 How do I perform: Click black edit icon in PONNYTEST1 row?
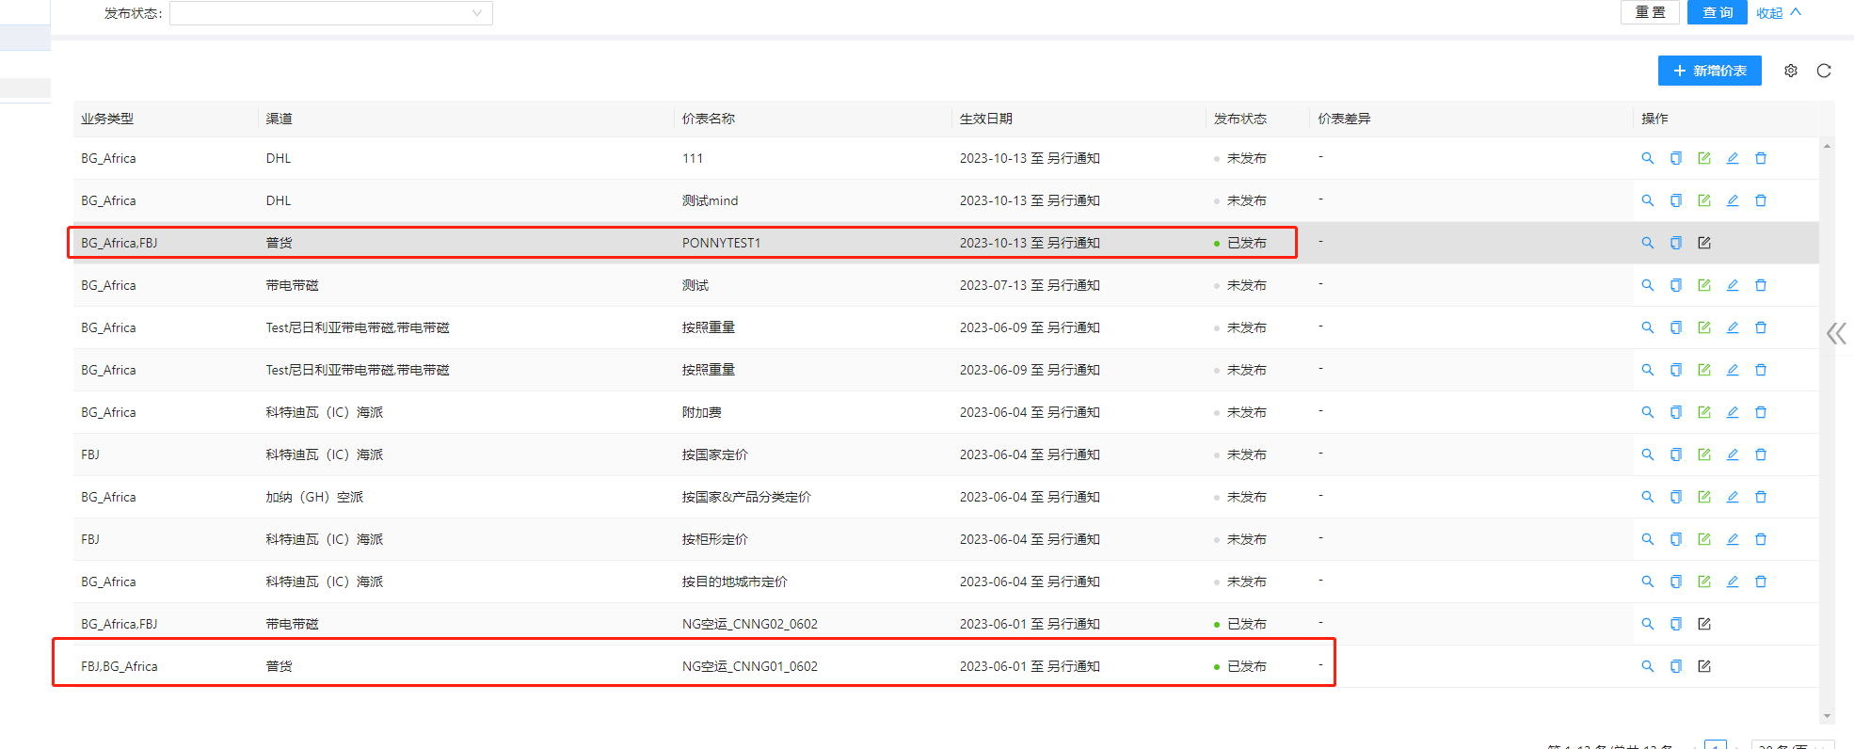click(x=1703, y=243)
